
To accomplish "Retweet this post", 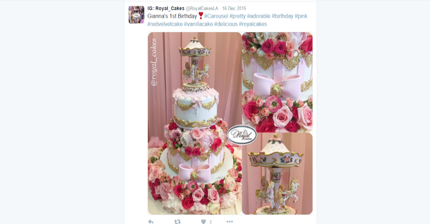I will point(177,221).
